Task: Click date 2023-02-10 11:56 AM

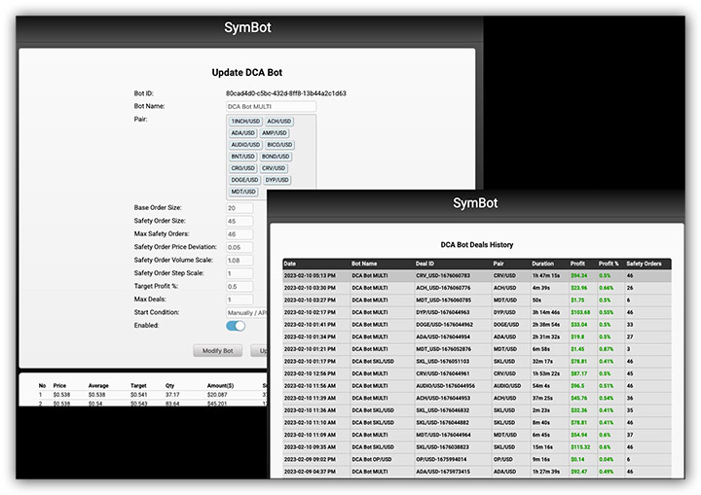Action: coord(310,385)
